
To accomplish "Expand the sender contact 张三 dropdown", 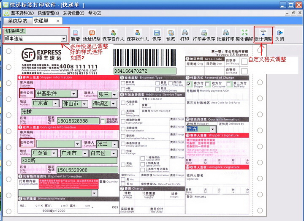I will click(x=114, y=95).
